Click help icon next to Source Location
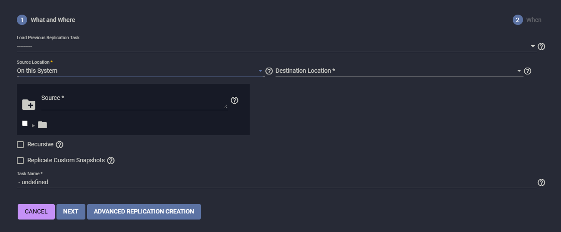 (269, 71)
